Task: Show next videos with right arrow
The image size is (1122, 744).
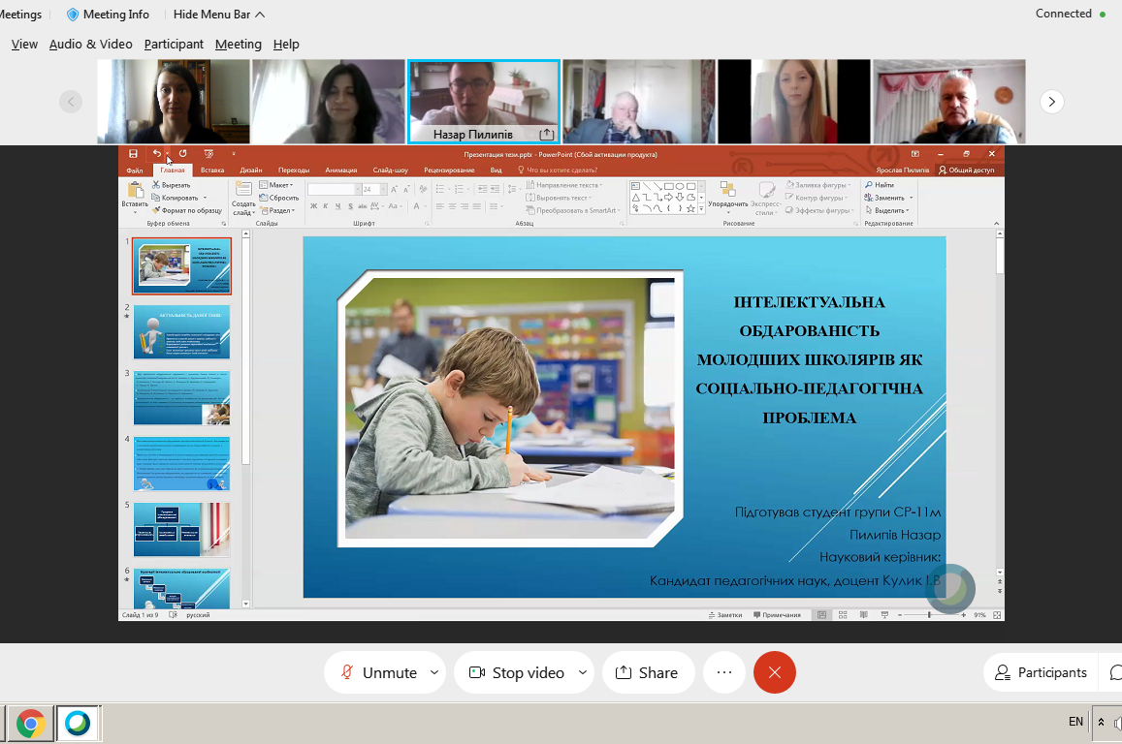Action: (x=1051, y=102)
